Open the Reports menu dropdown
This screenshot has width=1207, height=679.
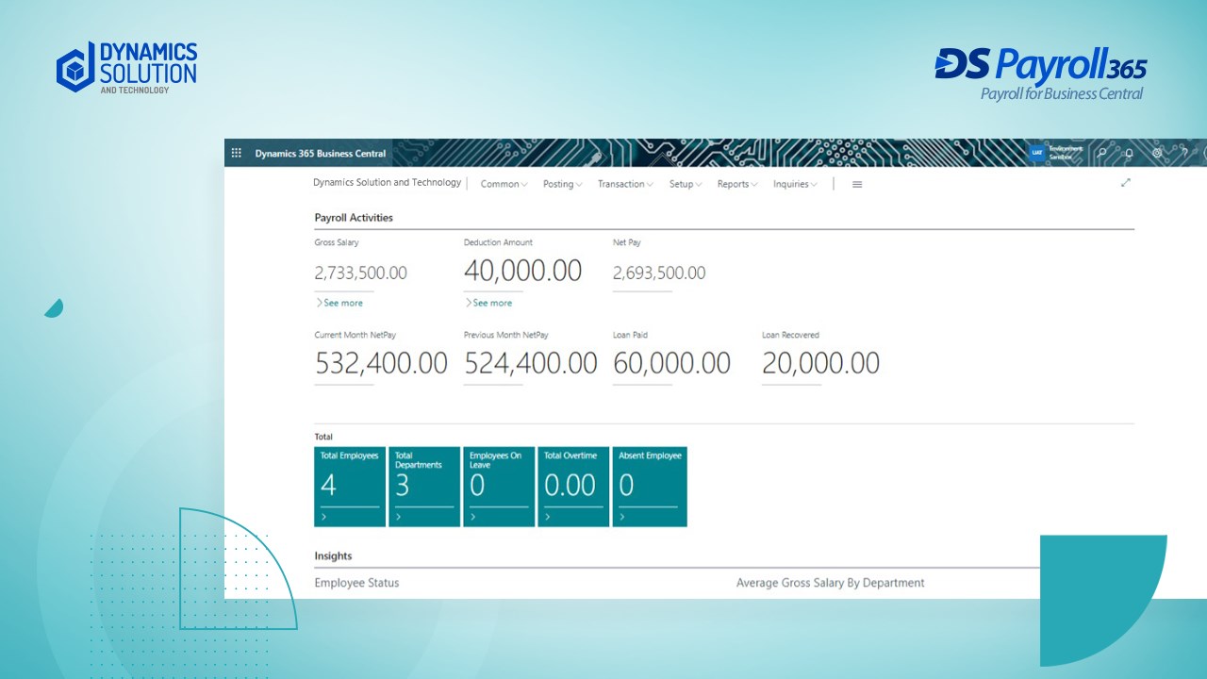pyautogui.click(x=738, y=185)
